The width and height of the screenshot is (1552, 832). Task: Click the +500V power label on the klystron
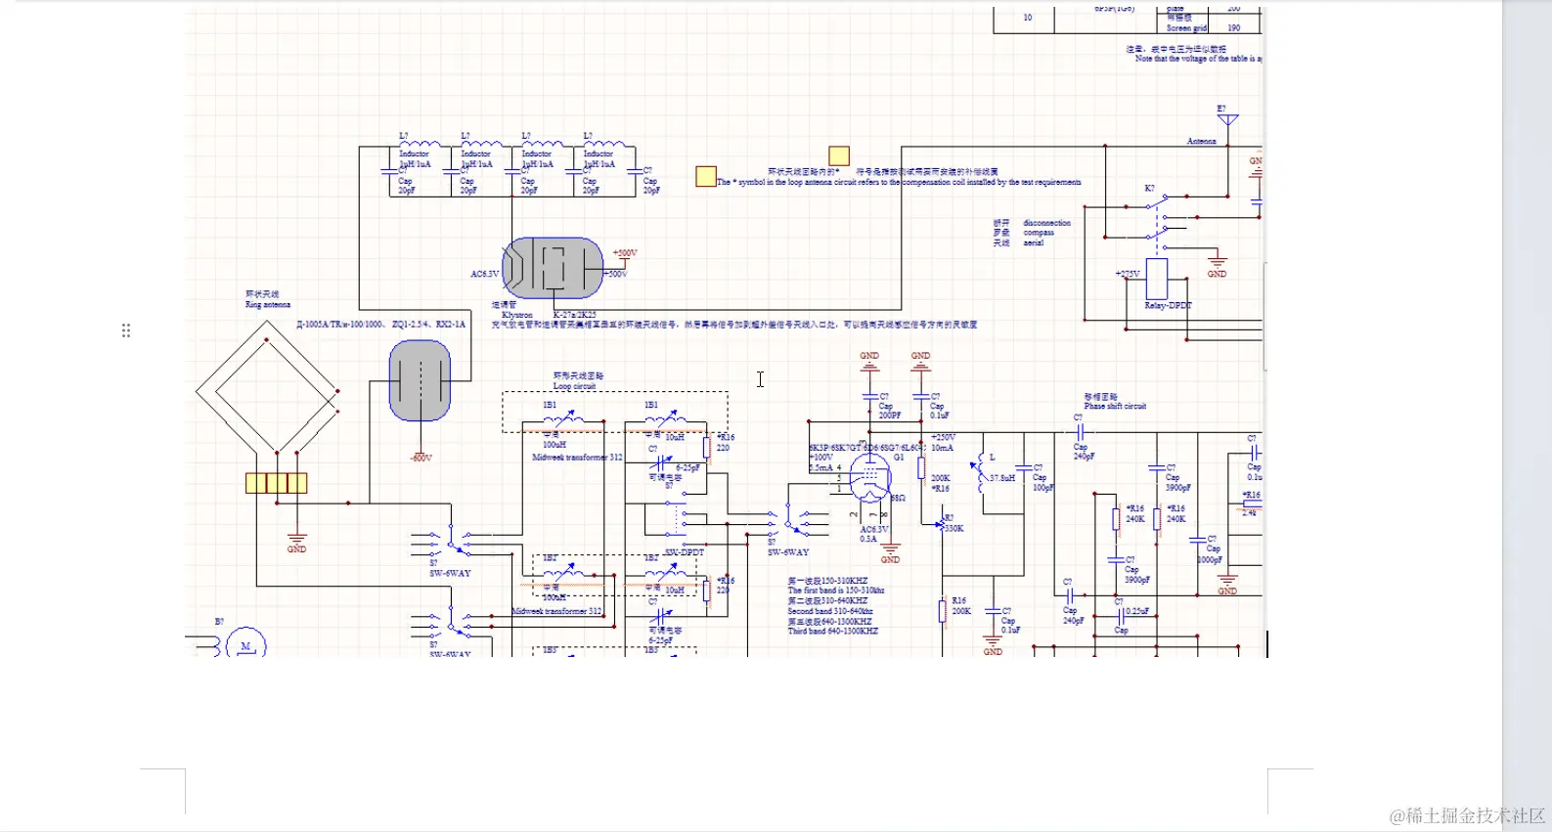(x=625, y=253)
